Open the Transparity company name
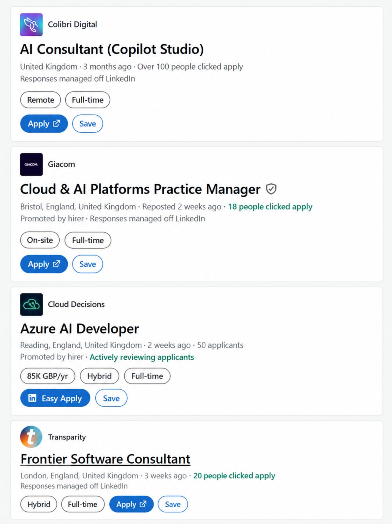The image size is (392, 524). (67, 437)
